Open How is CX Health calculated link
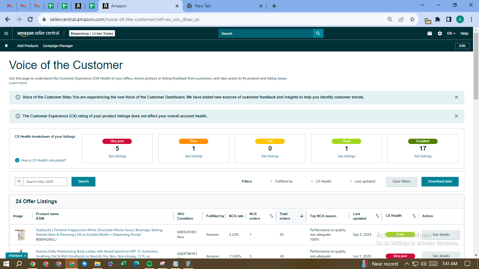The width and height of the screenshot is (479, 269). point(43,160)
